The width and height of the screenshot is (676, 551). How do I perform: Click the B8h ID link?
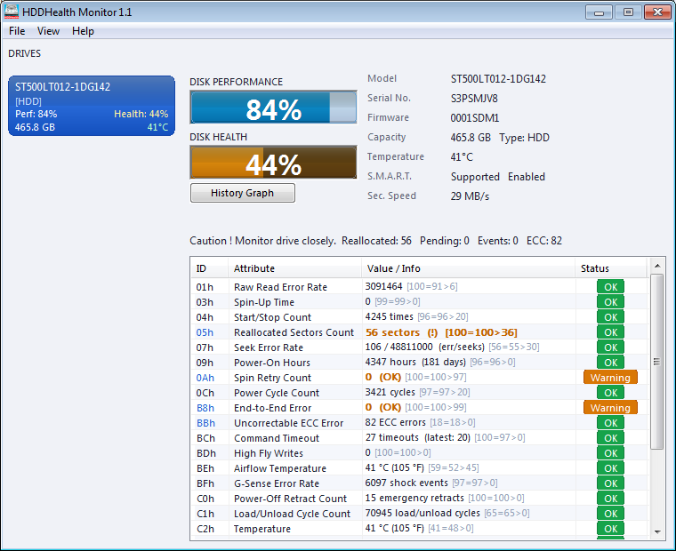click(x=205, y=408)
